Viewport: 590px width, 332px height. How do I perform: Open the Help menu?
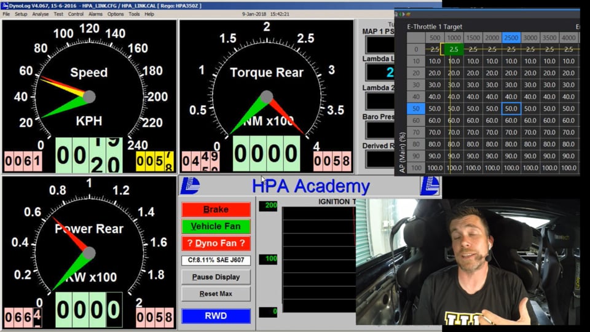pyautogui.click(x=149, y=14)
